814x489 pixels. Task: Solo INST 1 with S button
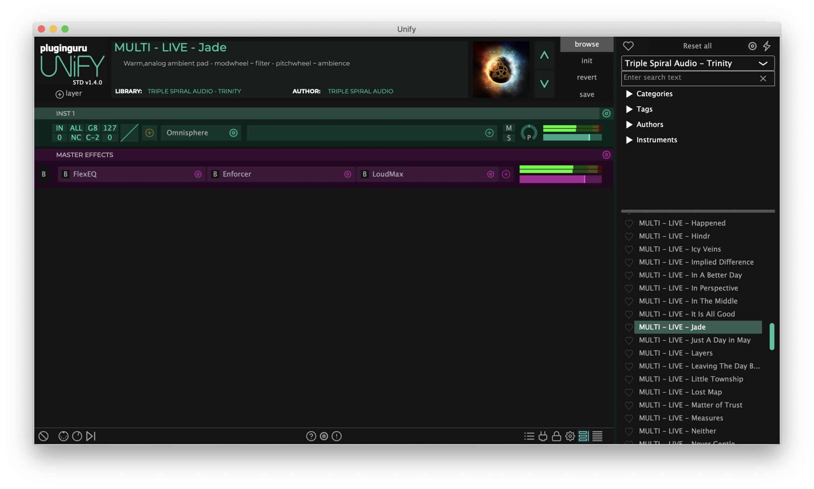508,138
